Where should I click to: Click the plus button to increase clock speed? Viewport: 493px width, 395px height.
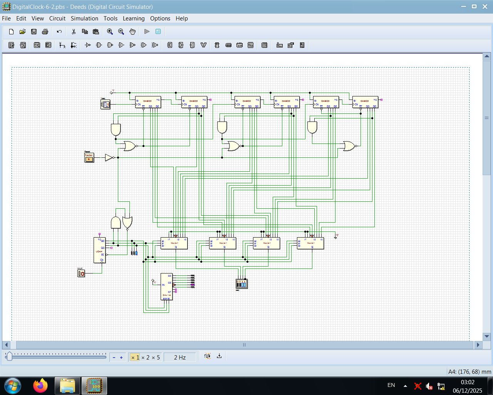(x=121, y=358)
